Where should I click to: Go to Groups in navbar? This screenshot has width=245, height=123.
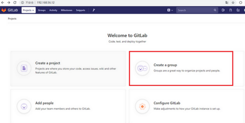(42, 10)
